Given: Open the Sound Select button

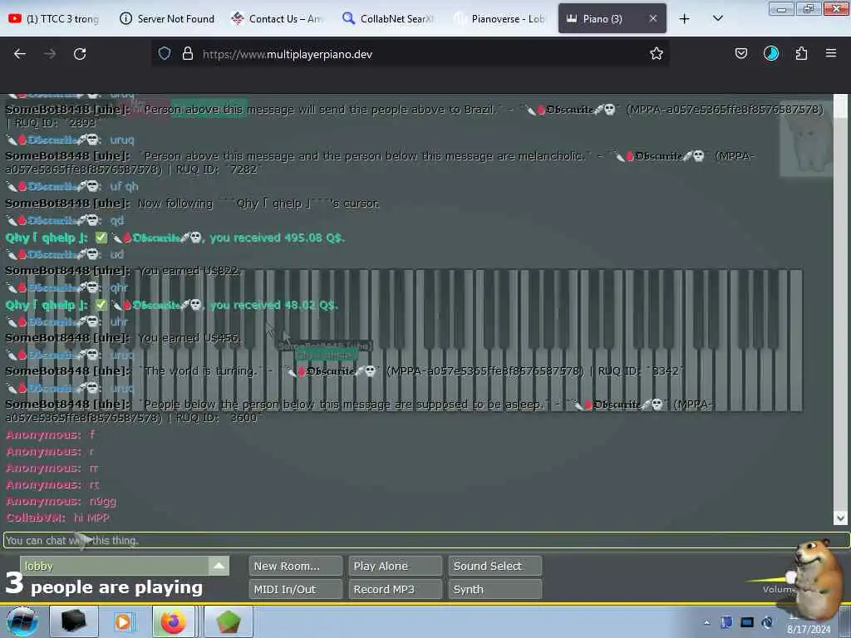Looking at the screenshot, I should pos(495,566).
